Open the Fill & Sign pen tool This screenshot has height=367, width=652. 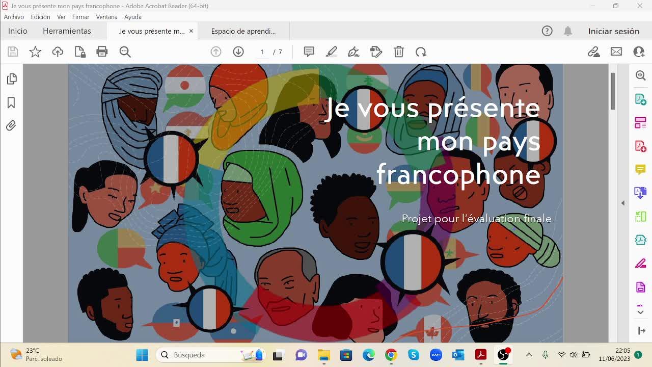click(354, 51)
